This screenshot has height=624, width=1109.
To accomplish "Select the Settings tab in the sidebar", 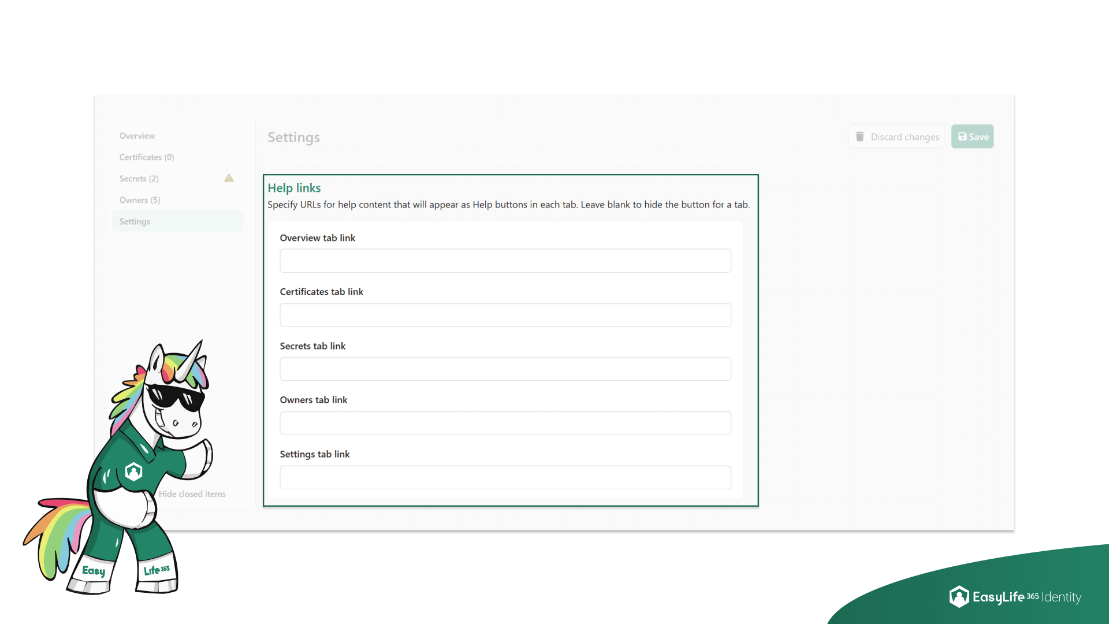I will (134, 221).
